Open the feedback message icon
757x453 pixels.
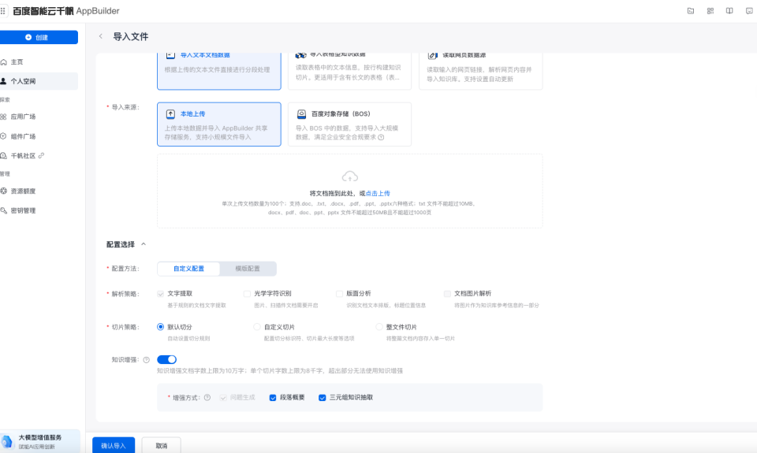tap(749, 11)
